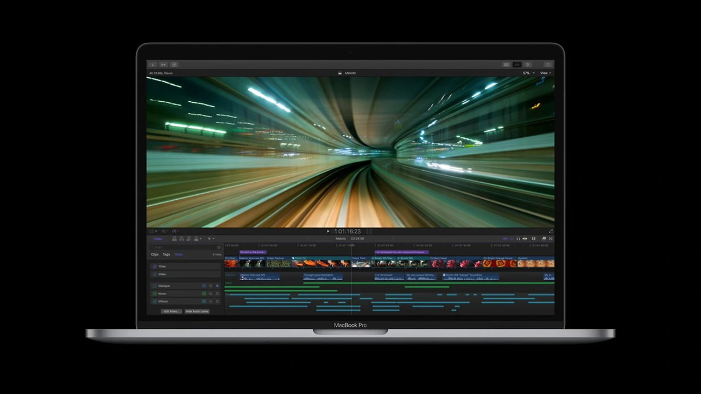The height and width of the screenshot is (394, 701).
Task: Click the insert clip edit icon
Action: [x=182, y=239]
